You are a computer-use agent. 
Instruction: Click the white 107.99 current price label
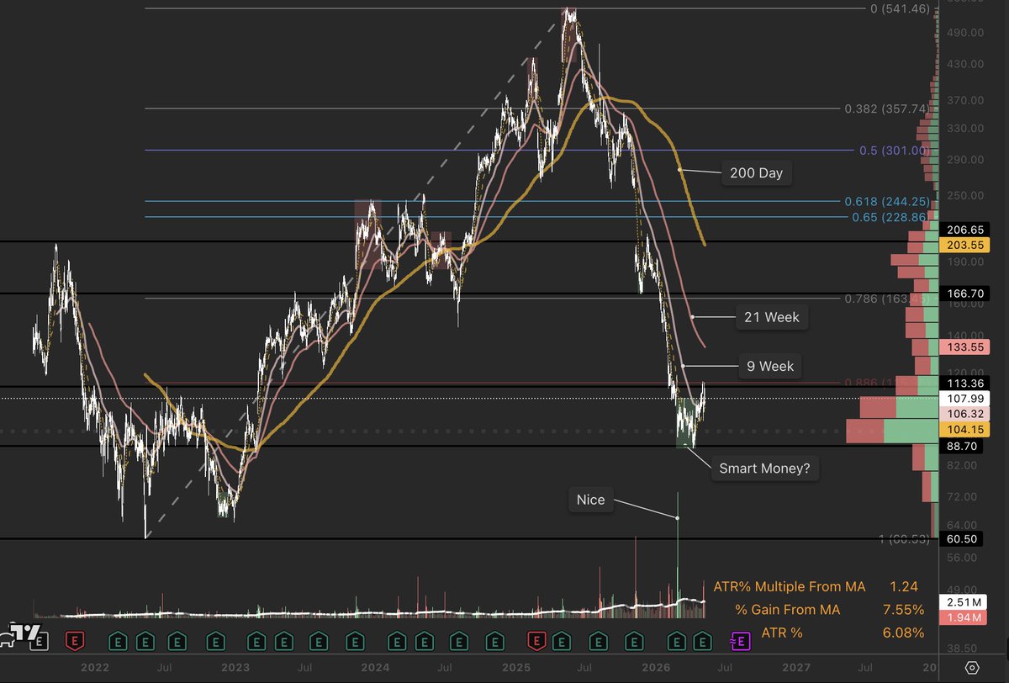[964, 398]
